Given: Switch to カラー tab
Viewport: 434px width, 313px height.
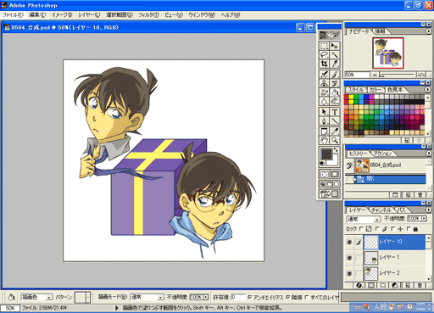Looking at the screenshot, I should 376,90.
